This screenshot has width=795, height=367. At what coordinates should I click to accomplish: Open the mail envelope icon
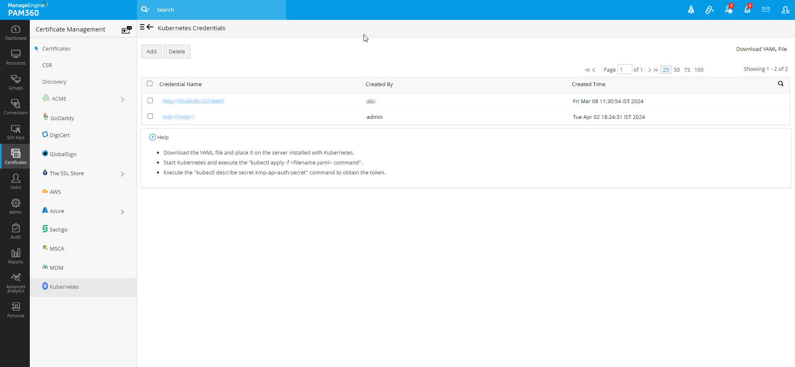[766, 10]
